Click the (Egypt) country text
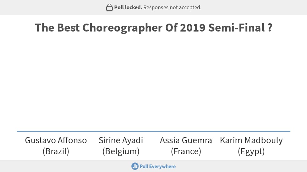The width and height of the screenshot is (307, 172). point(251,151)
